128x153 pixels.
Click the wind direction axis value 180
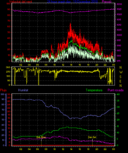click(x=8, y=76)
